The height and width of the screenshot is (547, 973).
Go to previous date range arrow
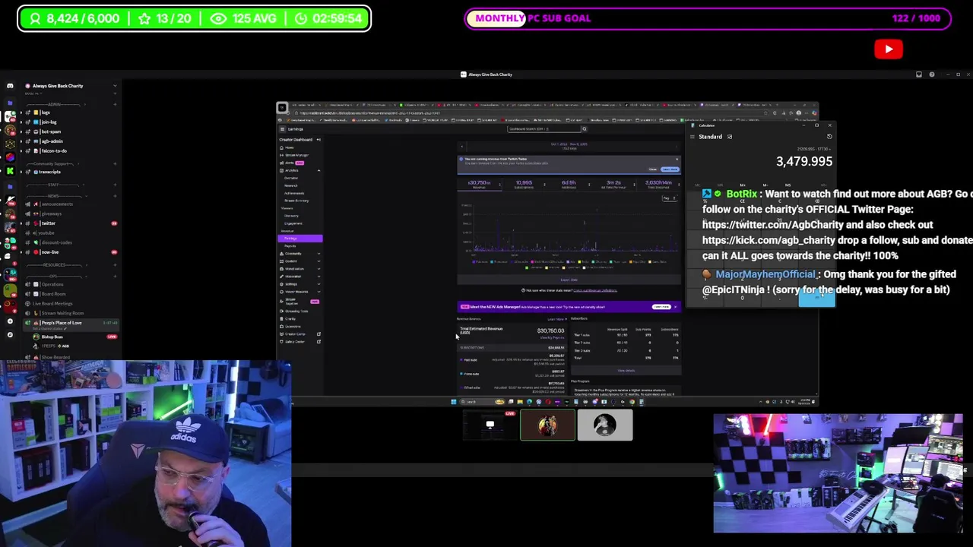tap(462, 147)
